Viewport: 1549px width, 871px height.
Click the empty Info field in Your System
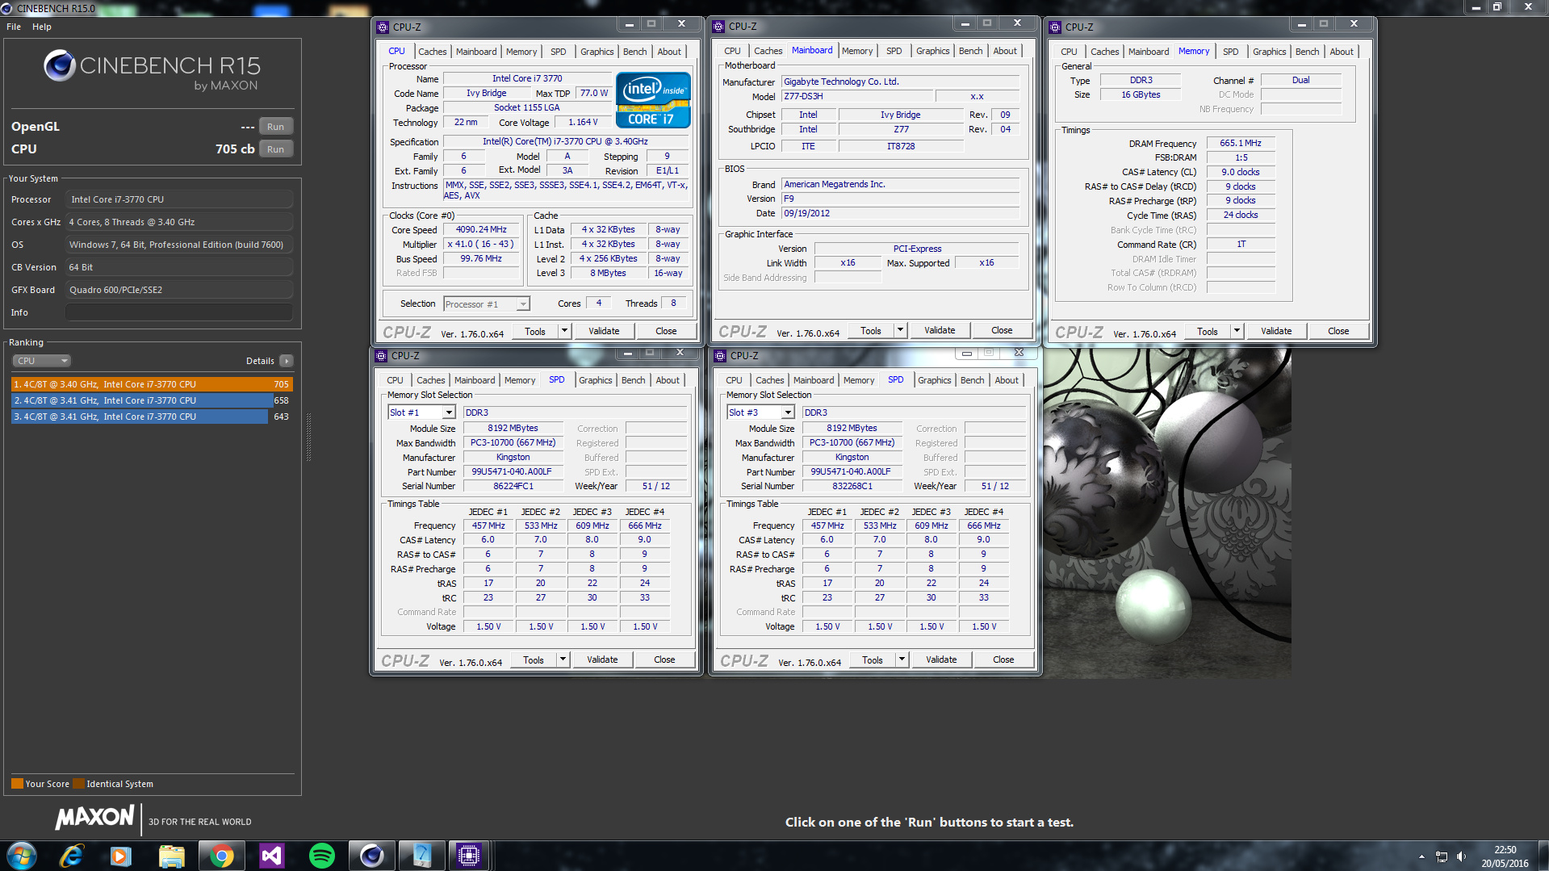[x=178, y=312]
